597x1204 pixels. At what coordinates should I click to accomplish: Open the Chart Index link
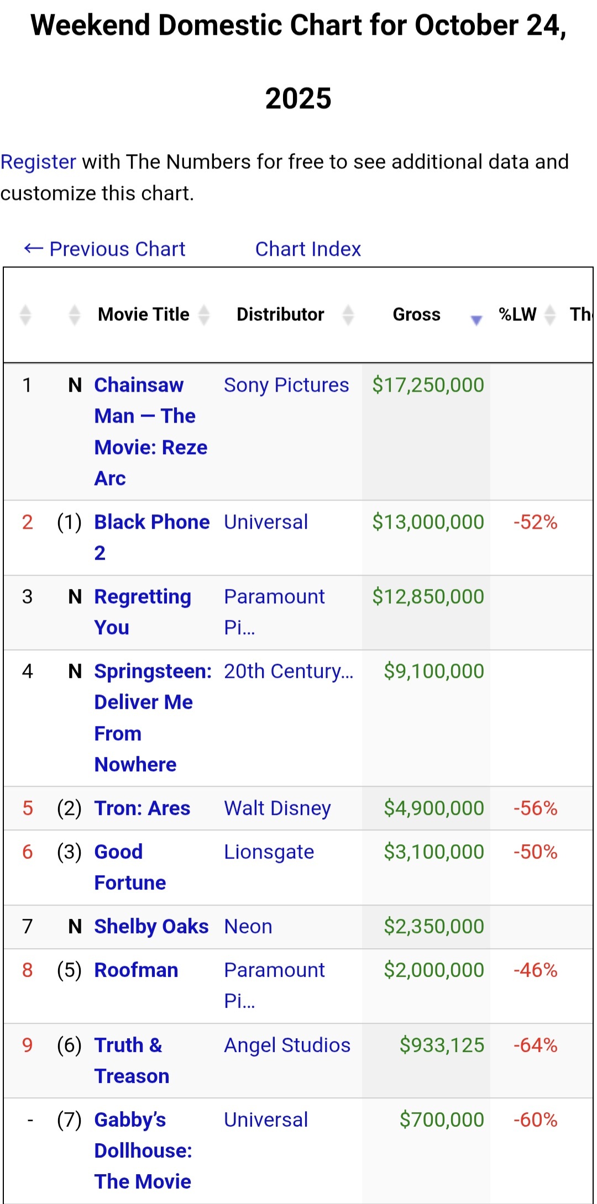308,249
